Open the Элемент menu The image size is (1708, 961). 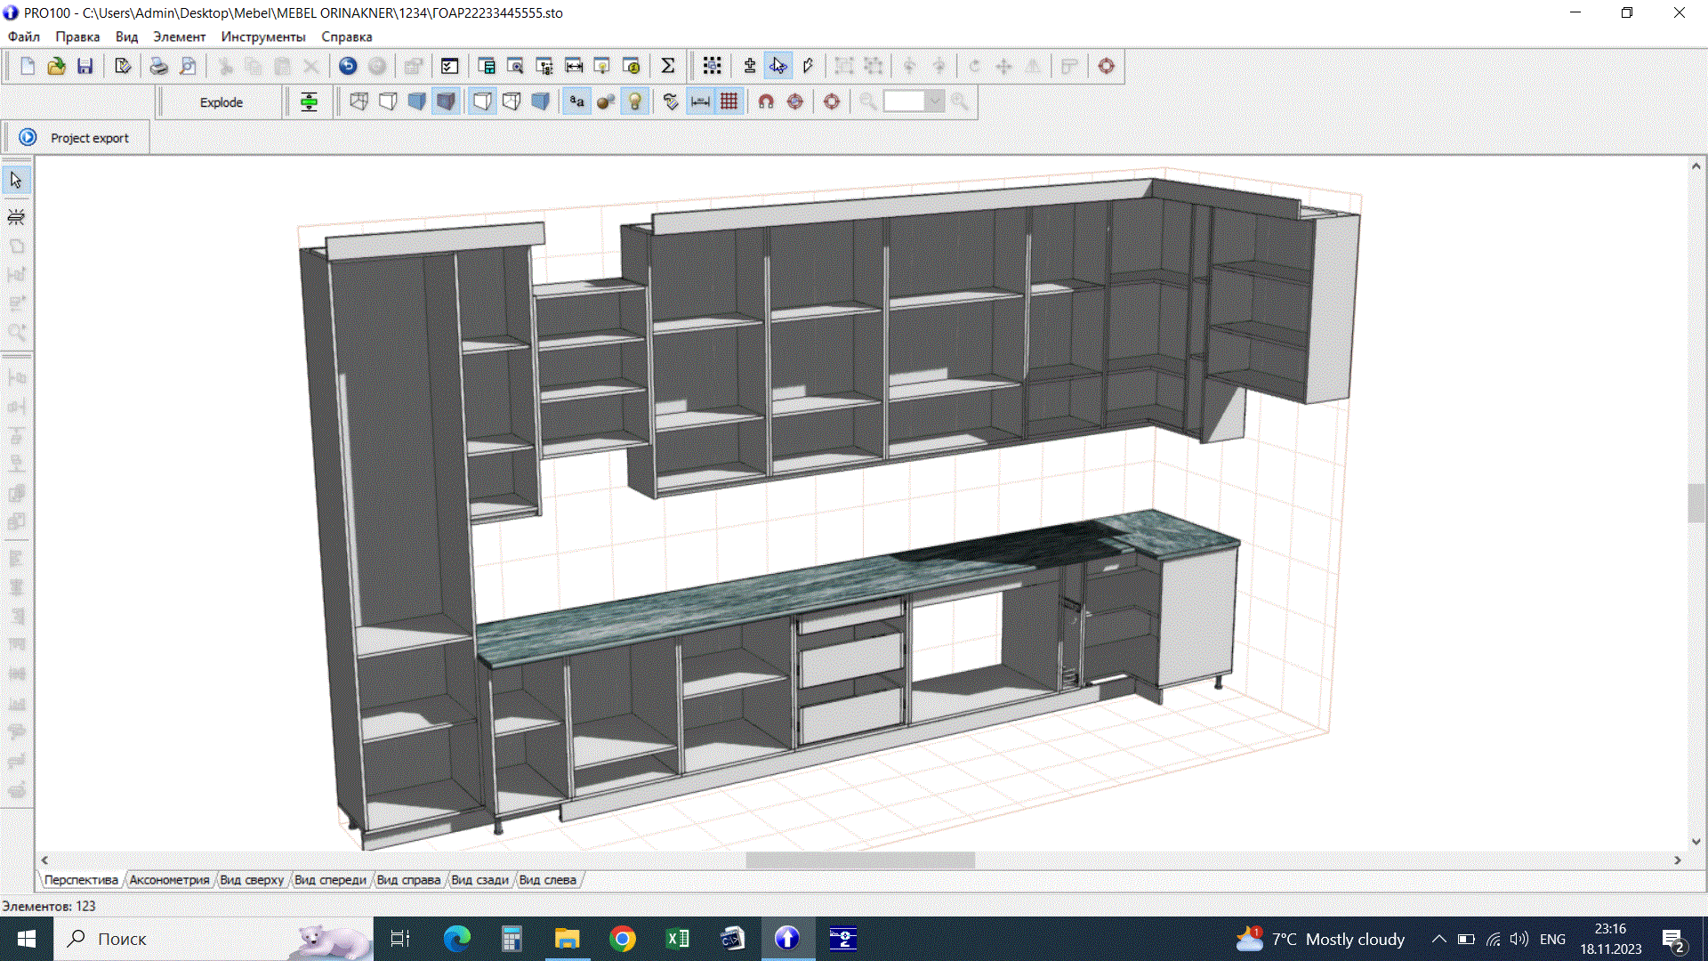pyautogui.click(x=178, y=36)
